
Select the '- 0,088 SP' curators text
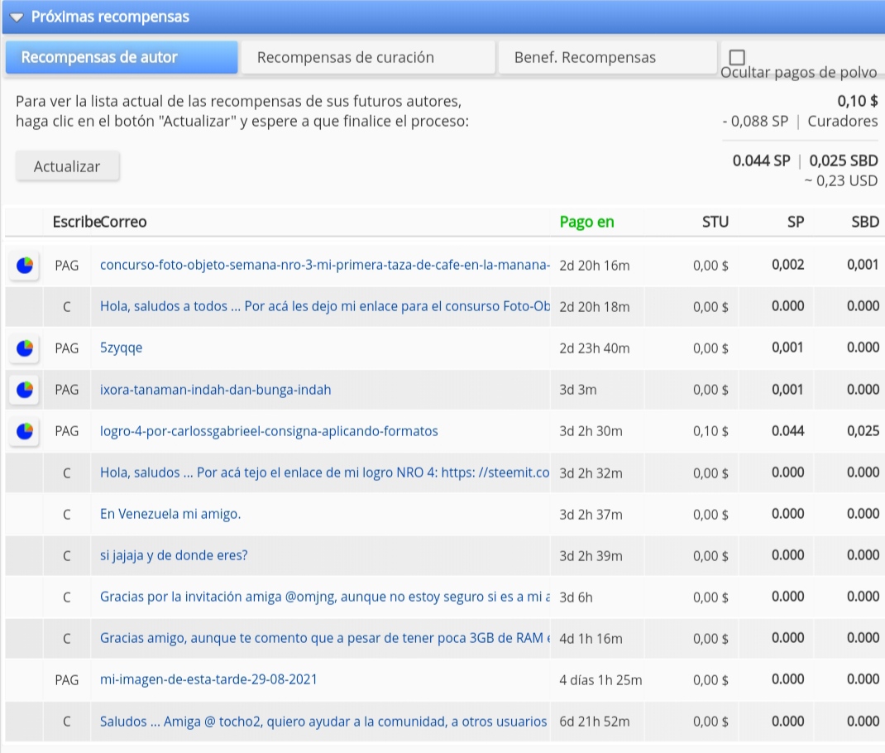(755, 122)
